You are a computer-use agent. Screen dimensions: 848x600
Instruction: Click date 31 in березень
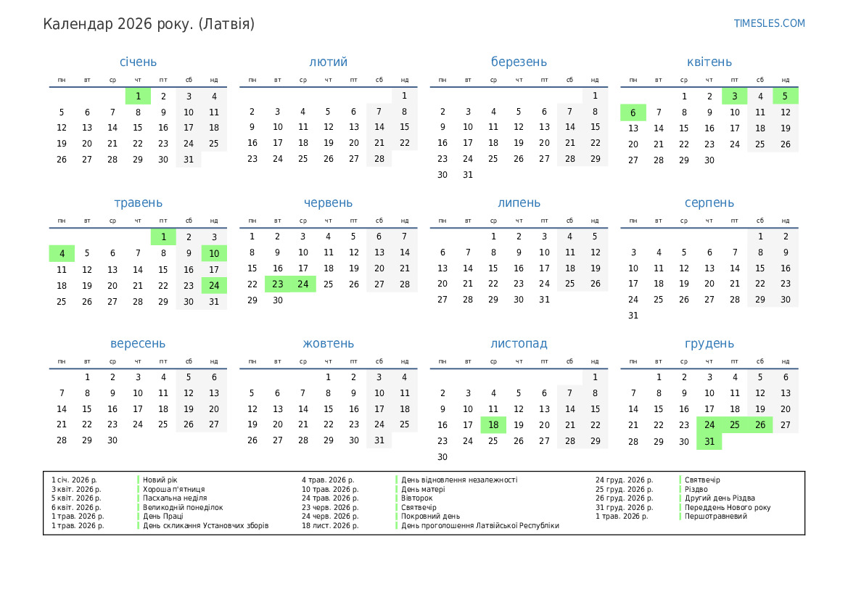tap(468, 175)
